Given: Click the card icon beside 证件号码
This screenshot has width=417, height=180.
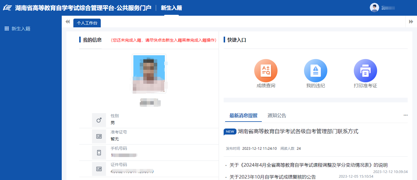Looking at the screenshot, I should 99,169.
